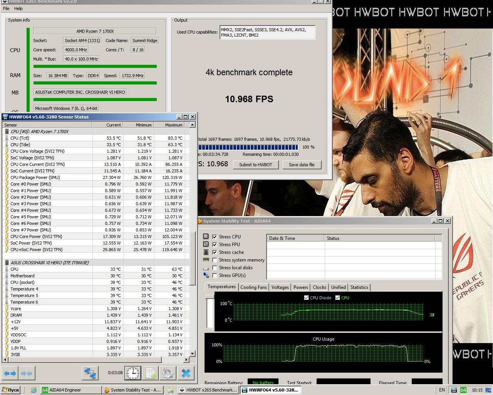Screen dimensions: 493x395
Task: Click the lightning icon beside Vcore
Action: (x=7, y=309)
